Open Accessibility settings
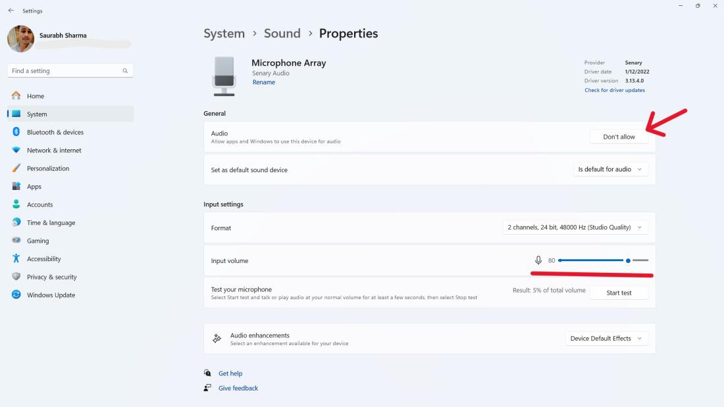 tap(43, 259)
